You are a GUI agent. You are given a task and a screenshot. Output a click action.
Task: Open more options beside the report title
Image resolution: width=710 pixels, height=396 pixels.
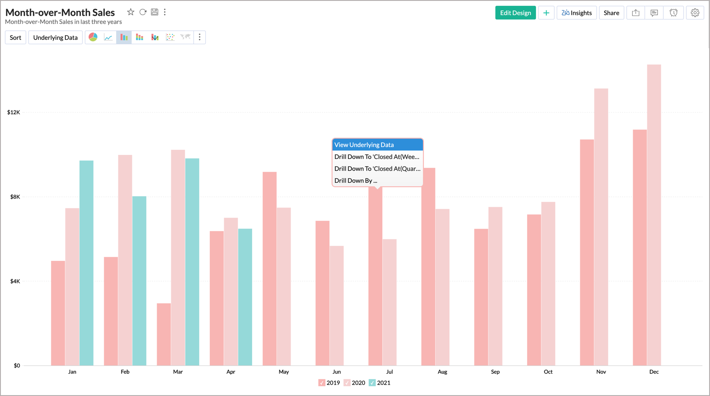(165, 12)
